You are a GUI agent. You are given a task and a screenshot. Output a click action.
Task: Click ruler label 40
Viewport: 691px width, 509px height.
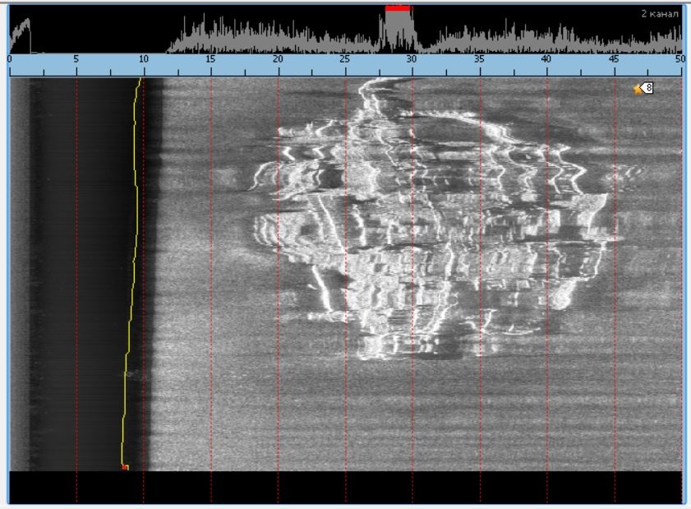click(x=546, y=59)
